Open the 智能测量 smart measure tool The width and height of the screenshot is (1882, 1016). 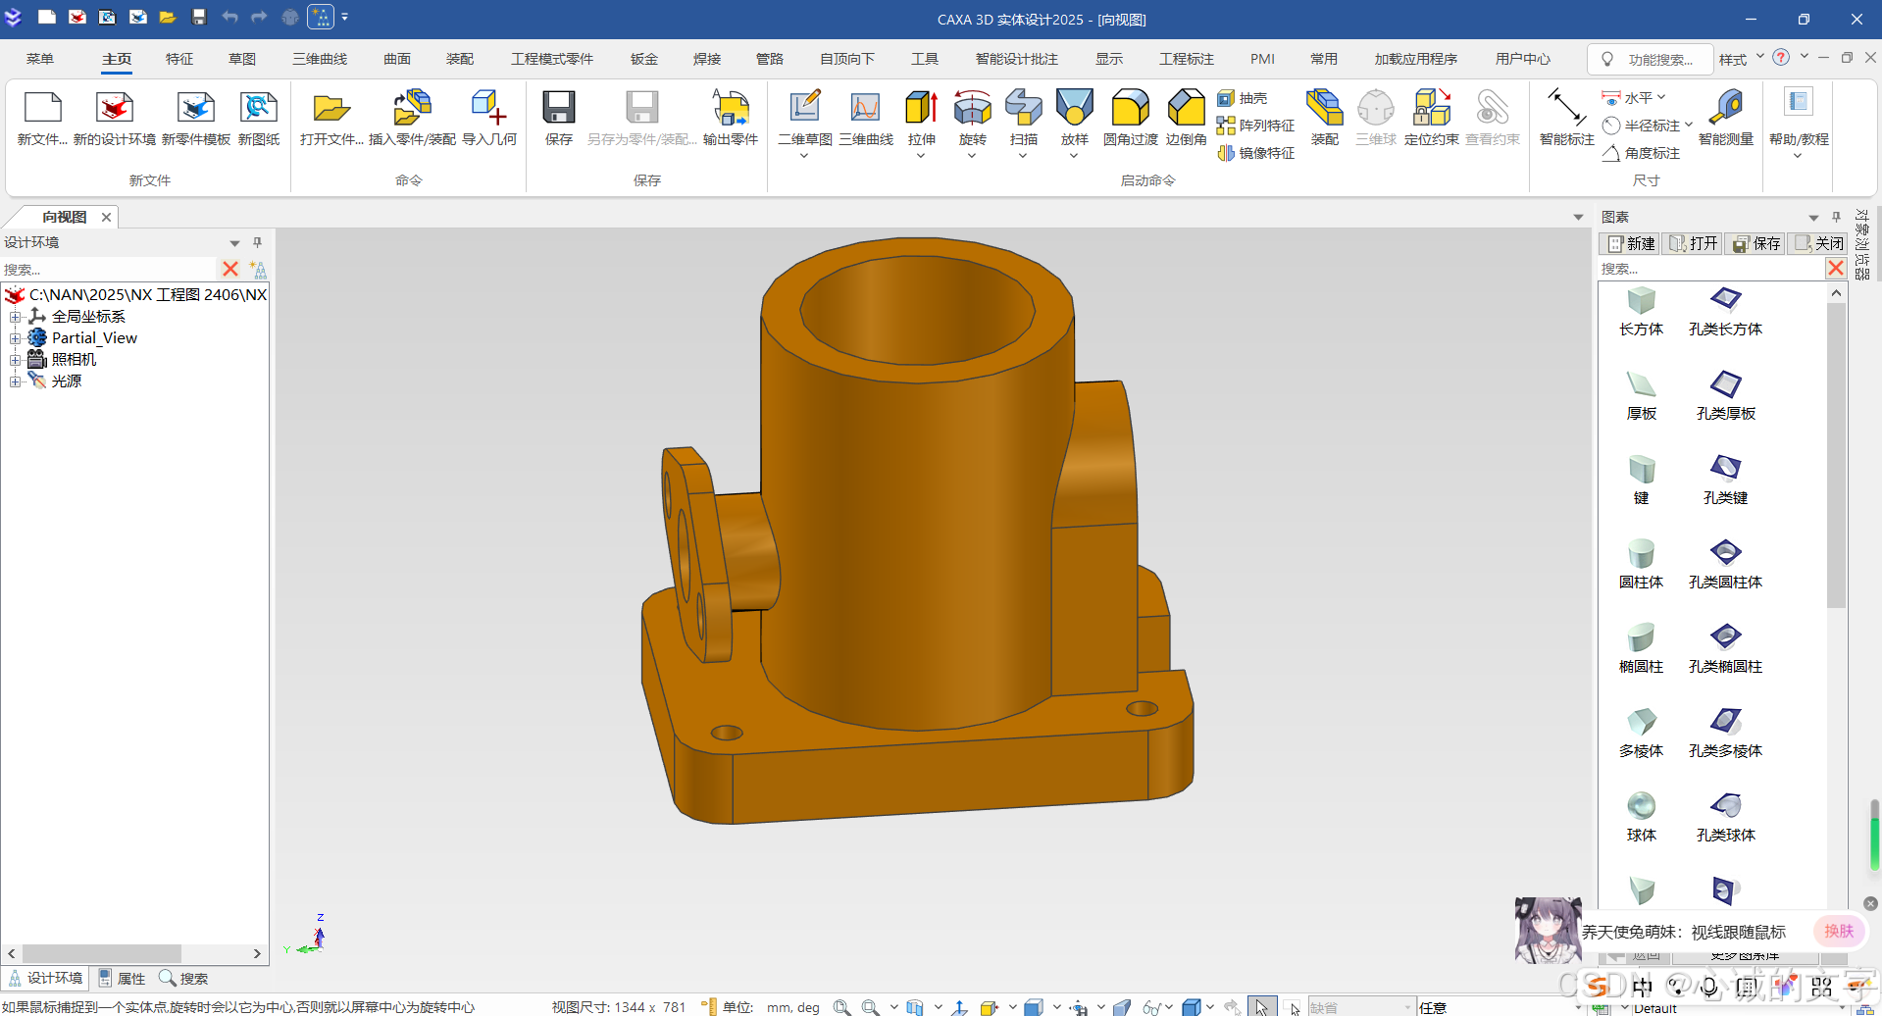point(1726,108)
